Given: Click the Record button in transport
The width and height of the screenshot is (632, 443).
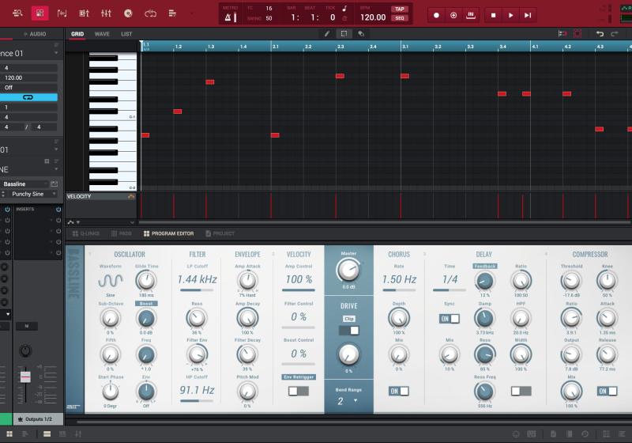Looking at the screenshot, I should (436, 15).
